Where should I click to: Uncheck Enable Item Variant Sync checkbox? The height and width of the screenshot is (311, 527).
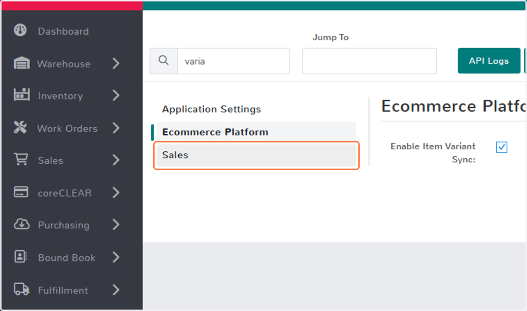click(502, 147)
